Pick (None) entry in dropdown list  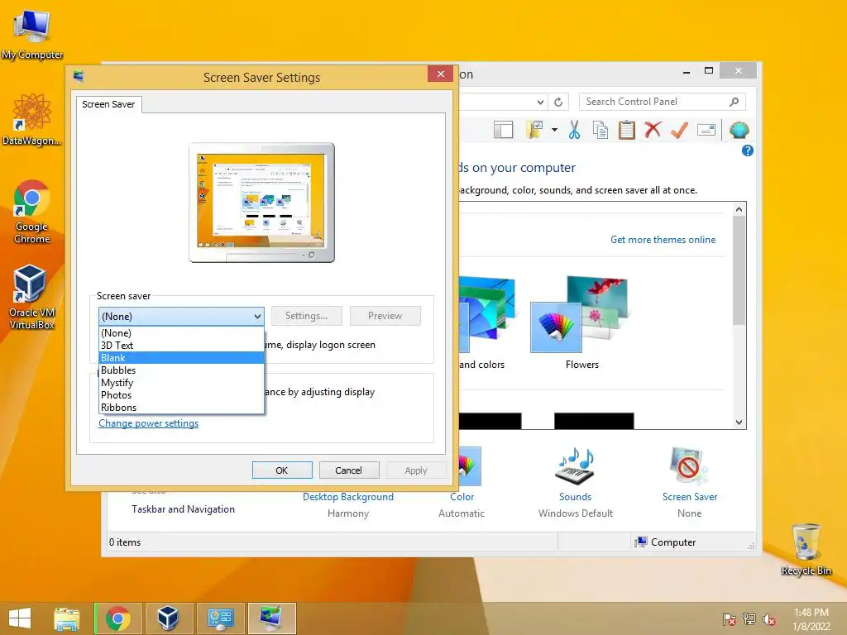pos(181,332)
